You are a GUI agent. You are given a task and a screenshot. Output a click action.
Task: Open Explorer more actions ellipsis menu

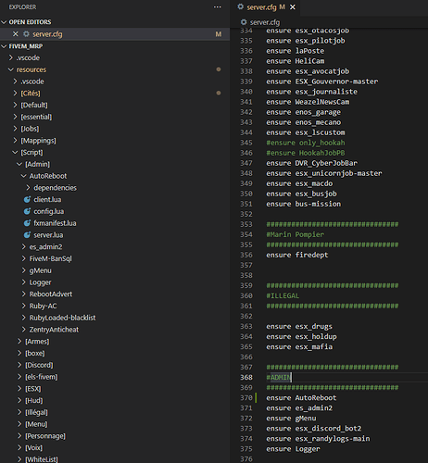[217, 7]
